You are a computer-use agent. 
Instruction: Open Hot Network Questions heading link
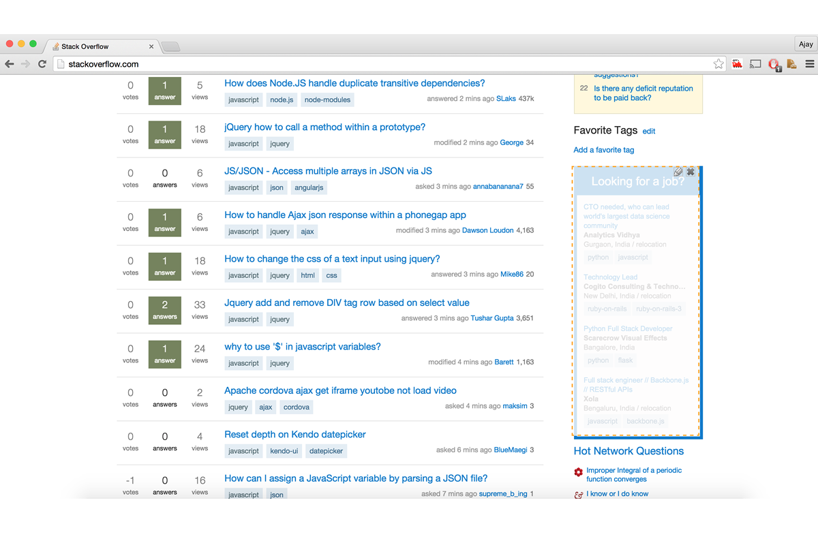(x=628, y=451)
